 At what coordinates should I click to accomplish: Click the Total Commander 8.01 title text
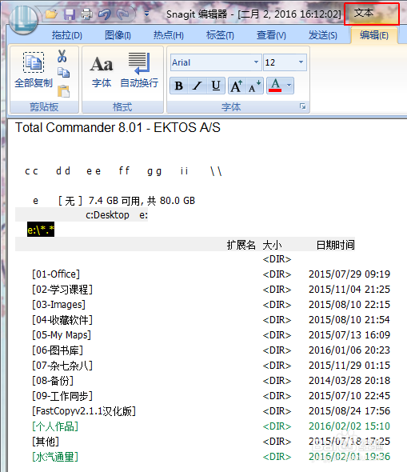pyautogui.click(x=118, y=128)
